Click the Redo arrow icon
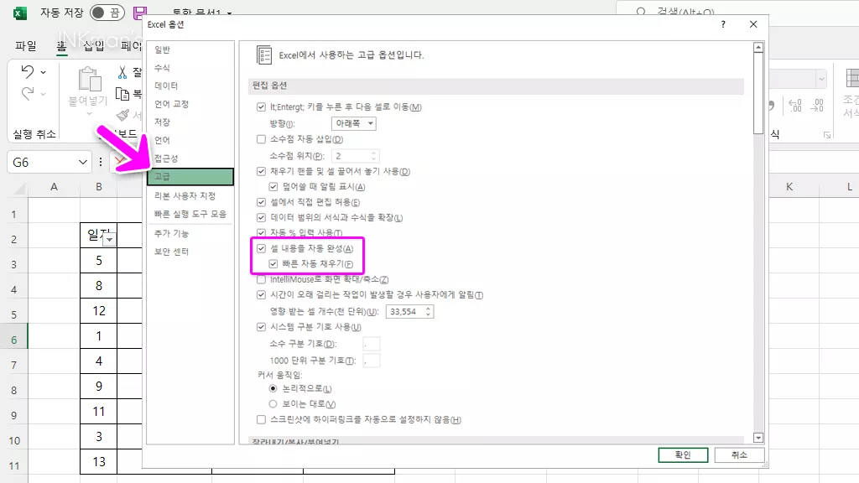Screen dimensions: 859x483 [x=28, y=94]
